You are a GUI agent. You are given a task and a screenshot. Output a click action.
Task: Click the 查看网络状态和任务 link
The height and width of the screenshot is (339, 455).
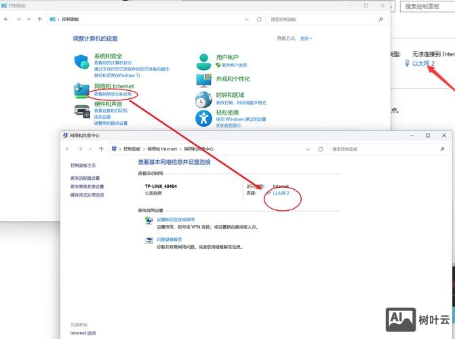pos(113,94)
